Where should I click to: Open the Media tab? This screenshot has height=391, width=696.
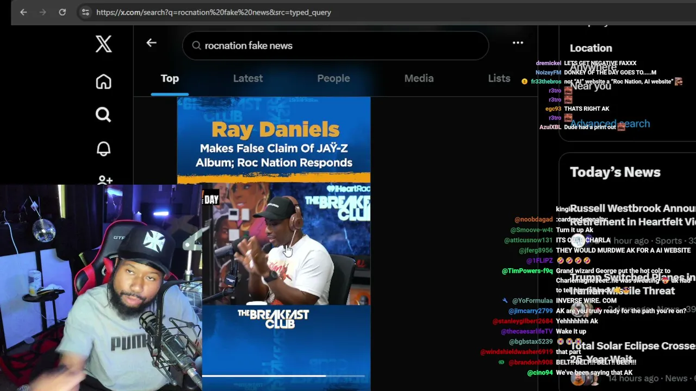tap(419, 78)
